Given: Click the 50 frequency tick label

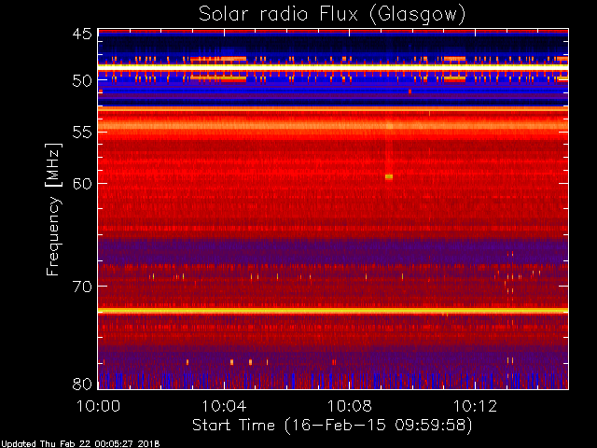Looking at the screenshot, I should [x=82, y=80].
